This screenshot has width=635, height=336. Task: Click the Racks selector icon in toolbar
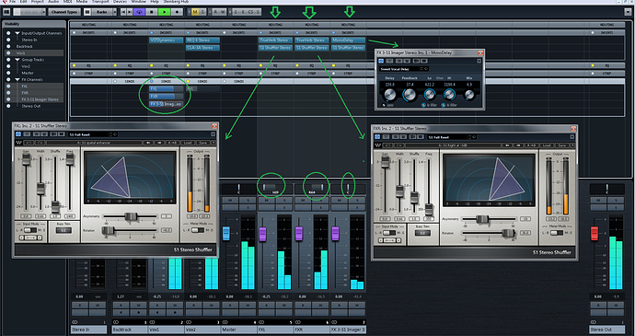click(87, 12)
